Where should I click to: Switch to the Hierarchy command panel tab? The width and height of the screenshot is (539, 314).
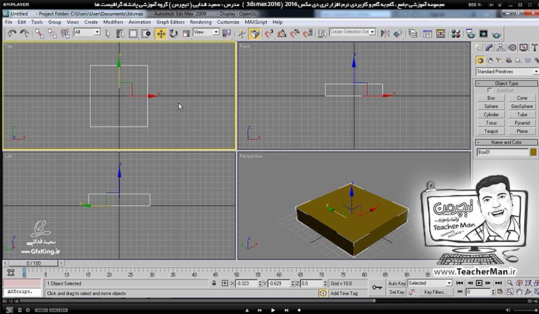(x=501, y=47)
